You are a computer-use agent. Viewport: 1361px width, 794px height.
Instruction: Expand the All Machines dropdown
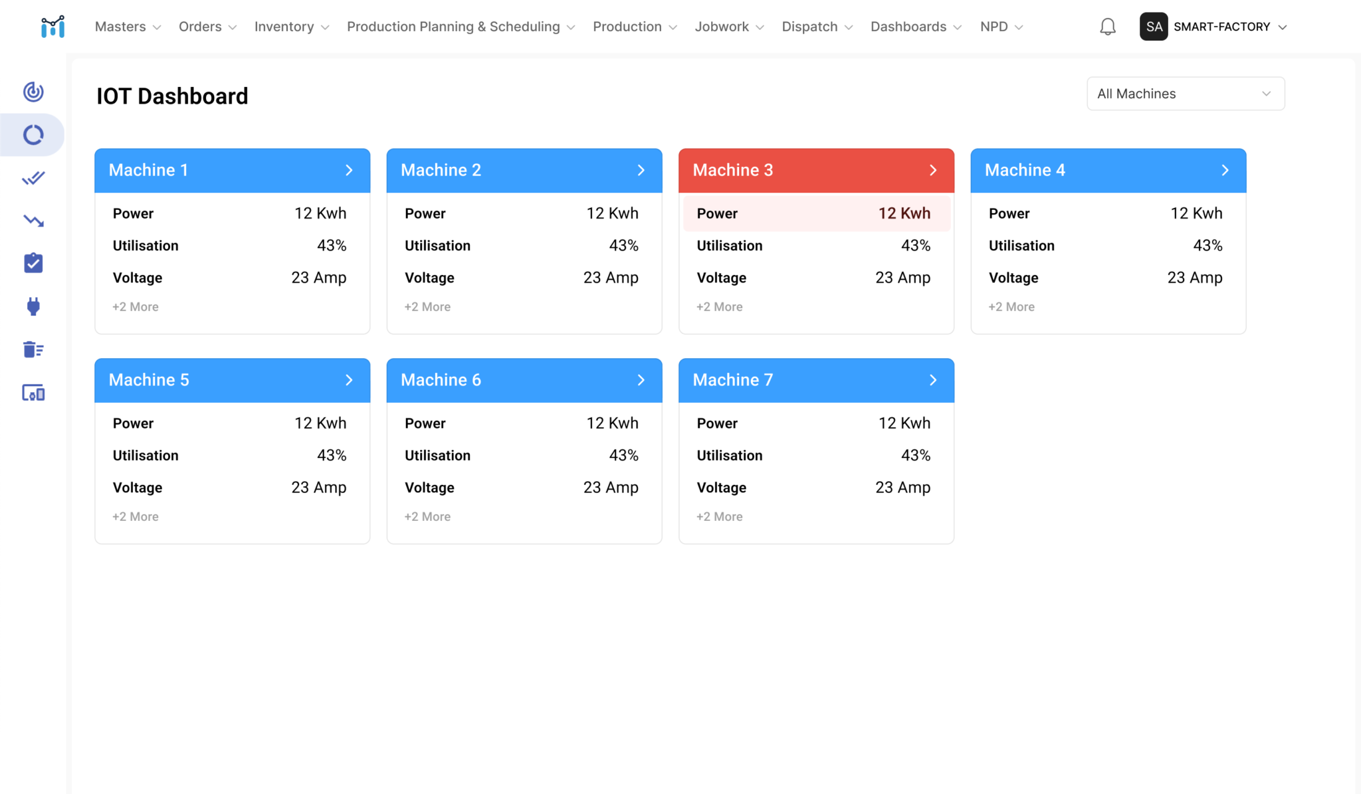pyautogui.click(x=1185, y=94)
